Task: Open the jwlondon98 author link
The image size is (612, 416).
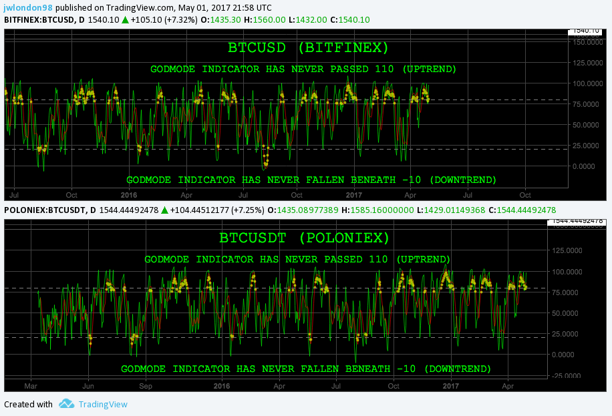Action: [x=28, y=7]
